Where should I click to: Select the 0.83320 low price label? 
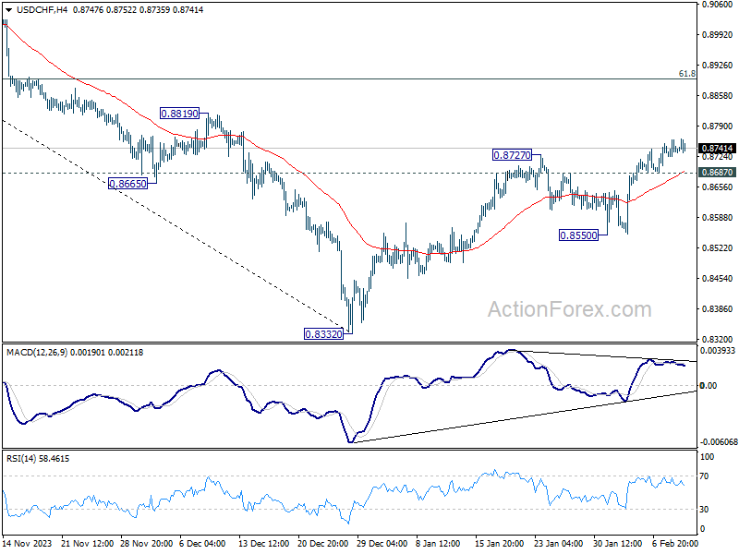click(x=324, y=334)
